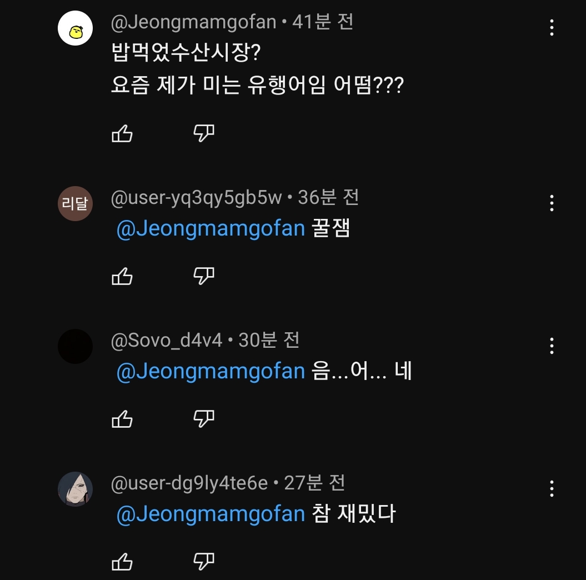Click the @Jeongmamgofan mention in 꿀잼 reply
Image resolution: width=586 pixels, height=580 pixels.
(x=211, y=229)
